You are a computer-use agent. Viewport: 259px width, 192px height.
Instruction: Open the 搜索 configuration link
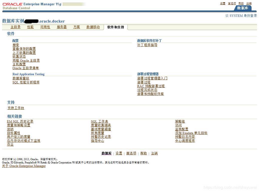pos(16,45)
